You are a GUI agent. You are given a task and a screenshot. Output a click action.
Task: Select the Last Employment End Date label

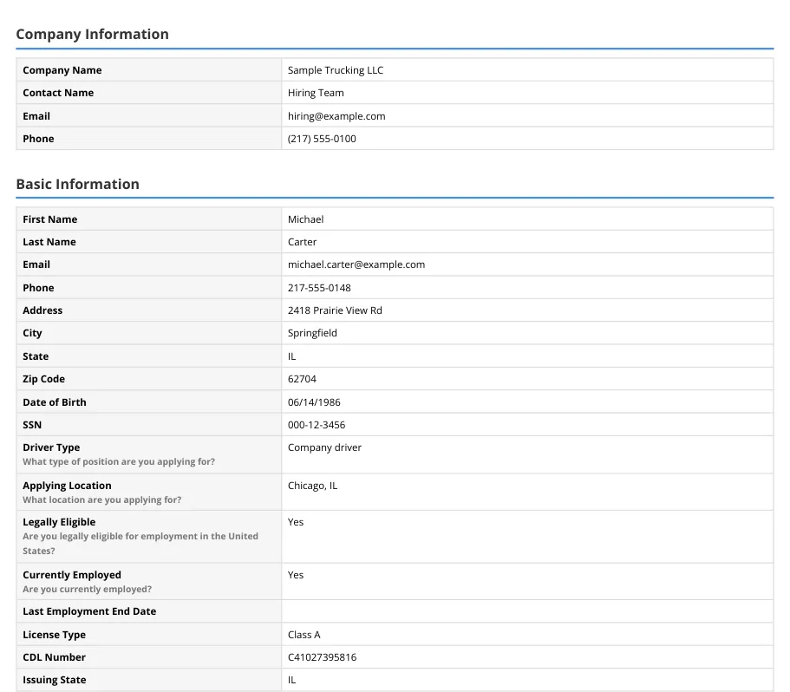(89, 610)
